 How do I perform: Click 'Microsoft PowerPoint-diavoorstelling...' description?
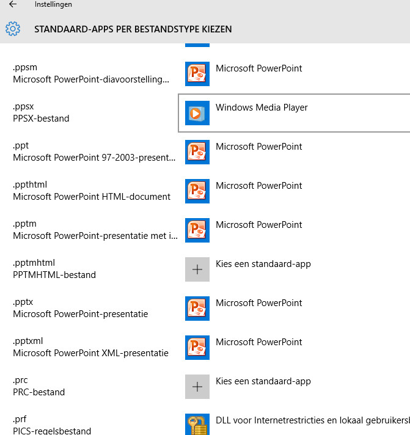pyautogui.click(x=91, y=79)
